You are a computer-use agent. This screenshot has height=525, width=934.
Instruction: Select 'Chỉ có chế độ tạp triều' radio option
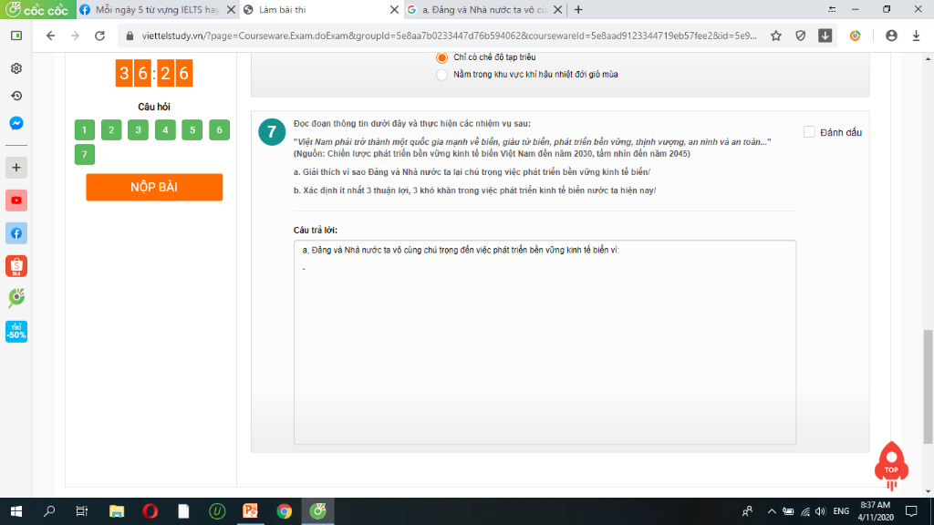click(x=442, y=57)
